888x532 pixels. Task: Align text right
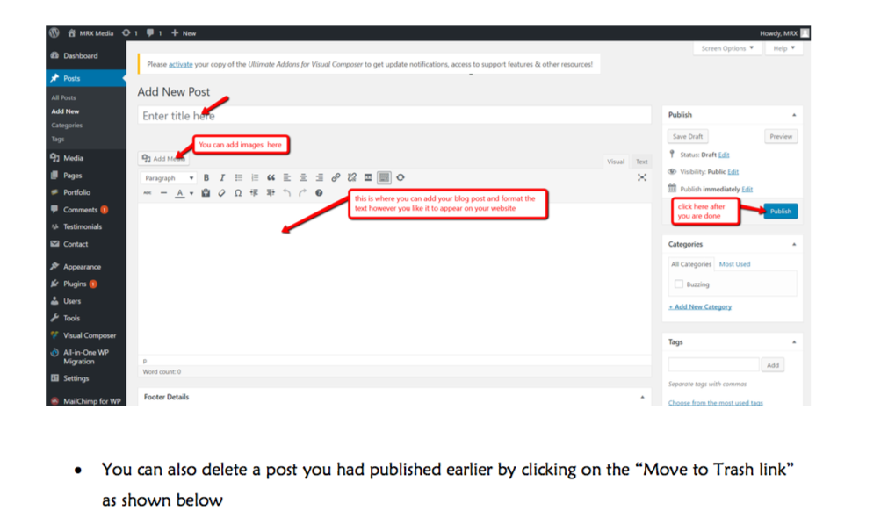(320, 177)
